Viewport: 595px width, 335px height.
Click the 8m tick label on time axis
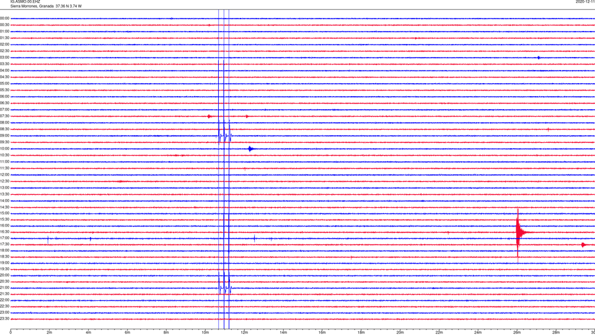[166, 333]
